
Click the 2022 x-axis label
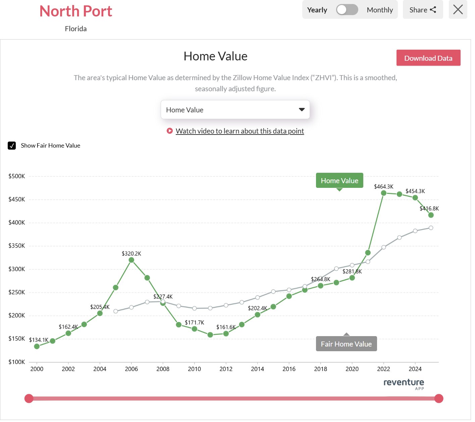tap(384, 369)
